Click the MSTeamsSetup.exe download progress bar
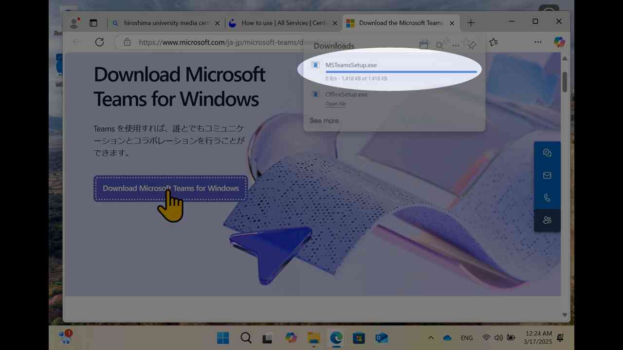623x350 pixels. click(x=401, y=72)
